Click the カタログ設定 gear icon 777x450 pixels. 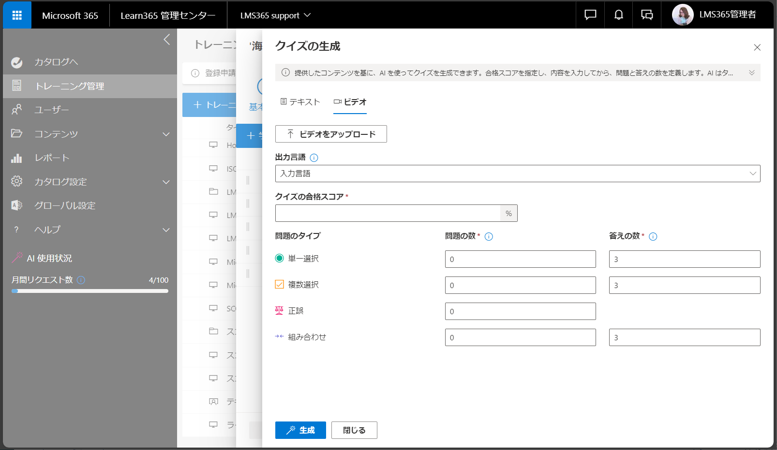click(x=17, y=181)
